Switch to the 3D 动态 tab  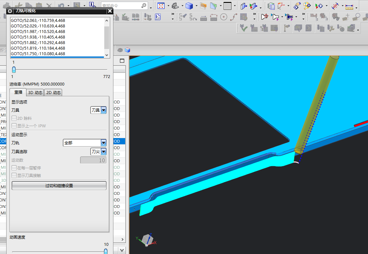coord(35,93)
